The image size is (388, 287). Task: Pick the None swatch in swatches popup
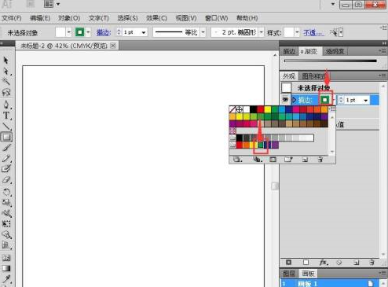coord(232,109)
